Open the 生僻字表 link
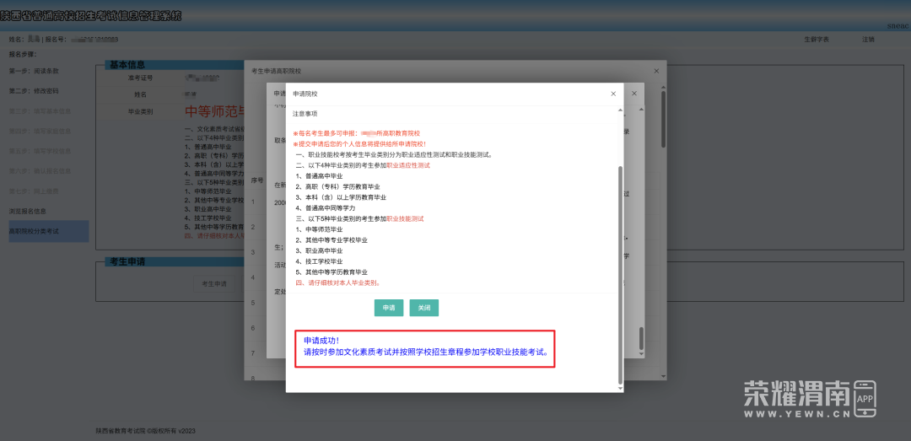The image size is (911, 441). pos(815,40)
